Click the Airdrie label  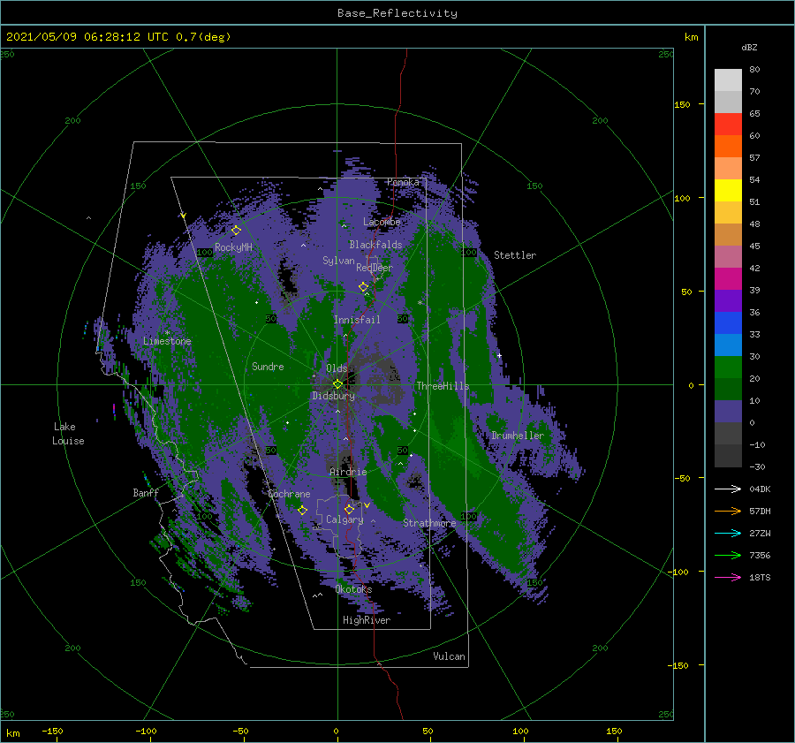[x=348, y=472]
